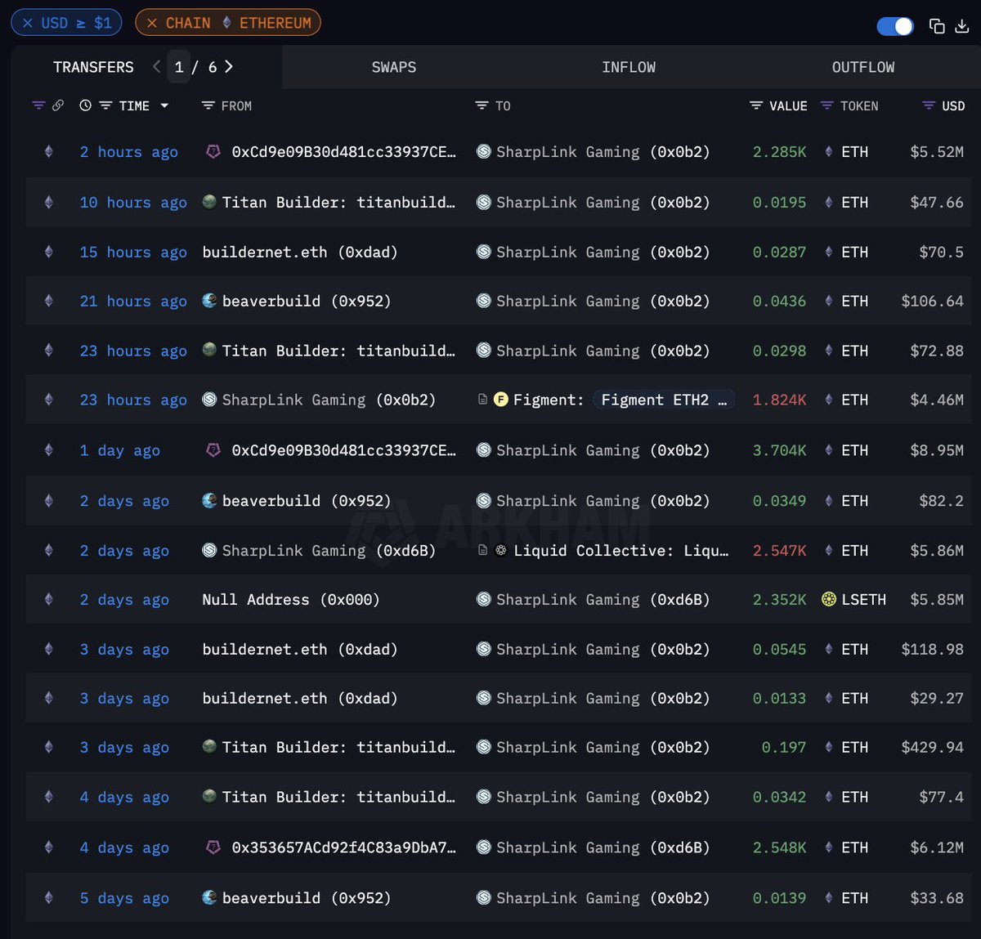Open the Transfers tab
Screen dimensions: 981x939
click(93, 67)
